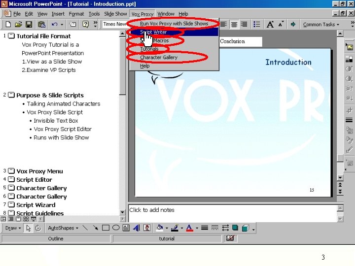Switch to Normal view button
The height and width of the screenshot is (266, 355).
pos(3,219)
